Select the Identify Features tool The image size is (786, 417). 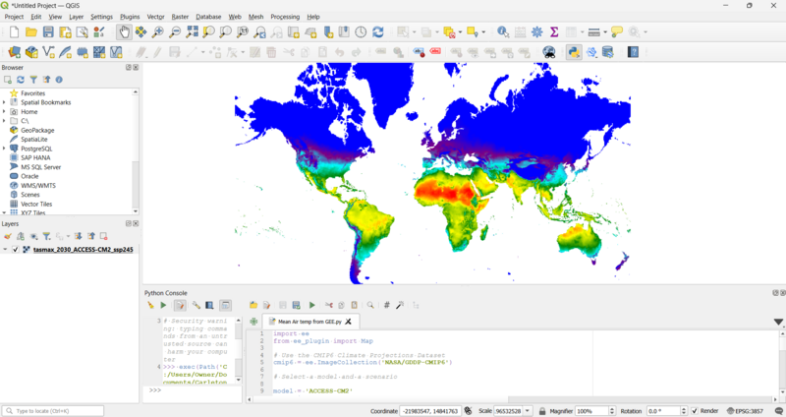tap(503, 32)
